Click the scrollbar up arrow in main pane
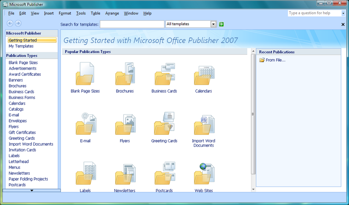 click(253, 51)
